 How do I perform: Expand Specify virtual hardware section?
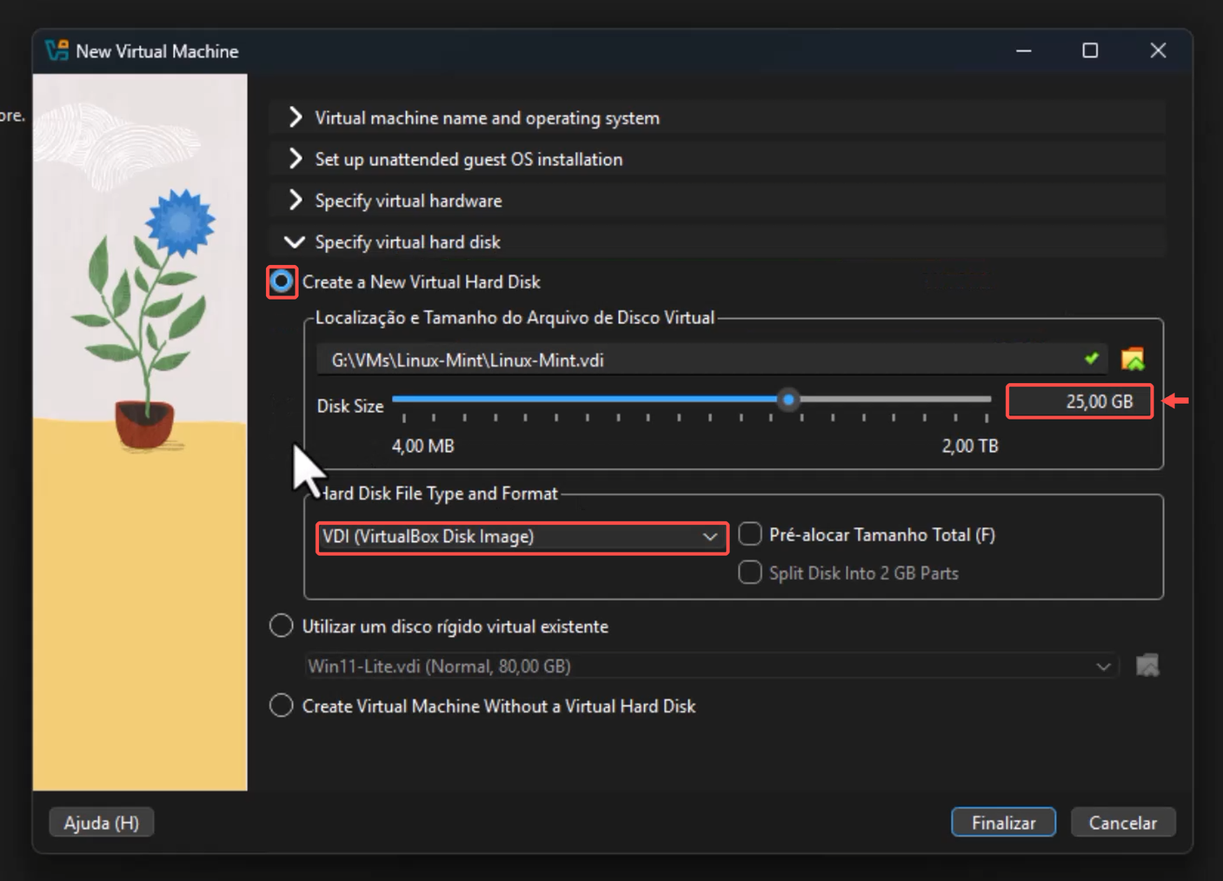717,201
